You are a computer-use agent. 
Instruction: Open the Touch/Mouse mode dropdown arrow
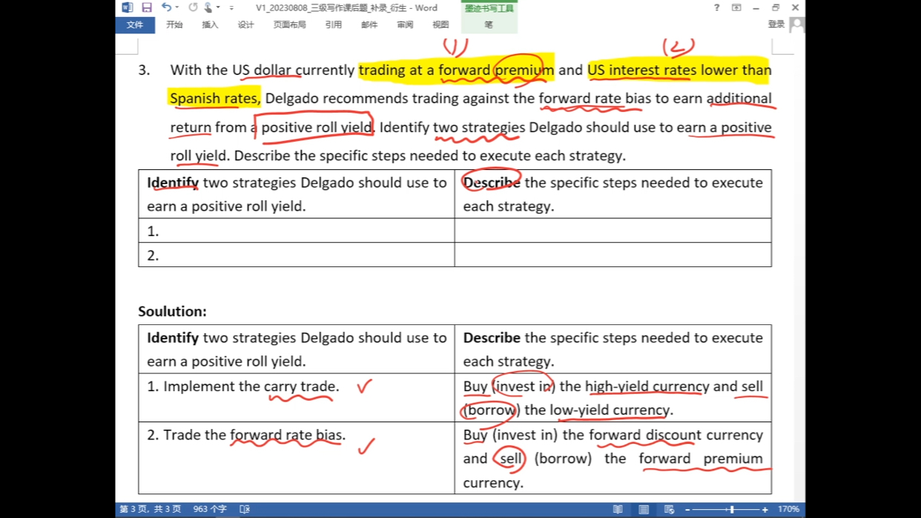pyautogui.click(x=219, y=7)
